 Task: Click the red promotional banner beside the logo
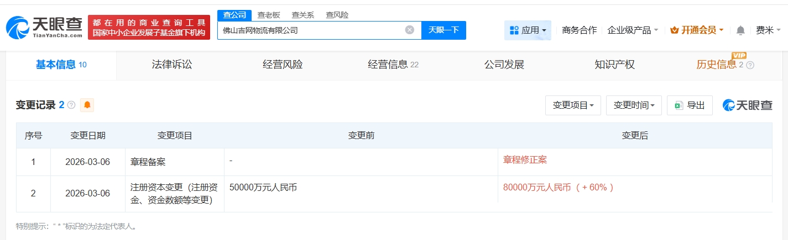pos(149,28)
